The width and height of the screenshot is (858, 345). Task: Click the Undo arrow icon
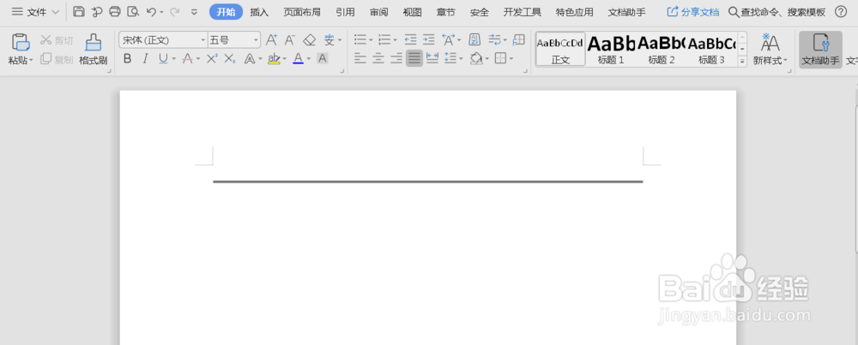coord(151,11)
